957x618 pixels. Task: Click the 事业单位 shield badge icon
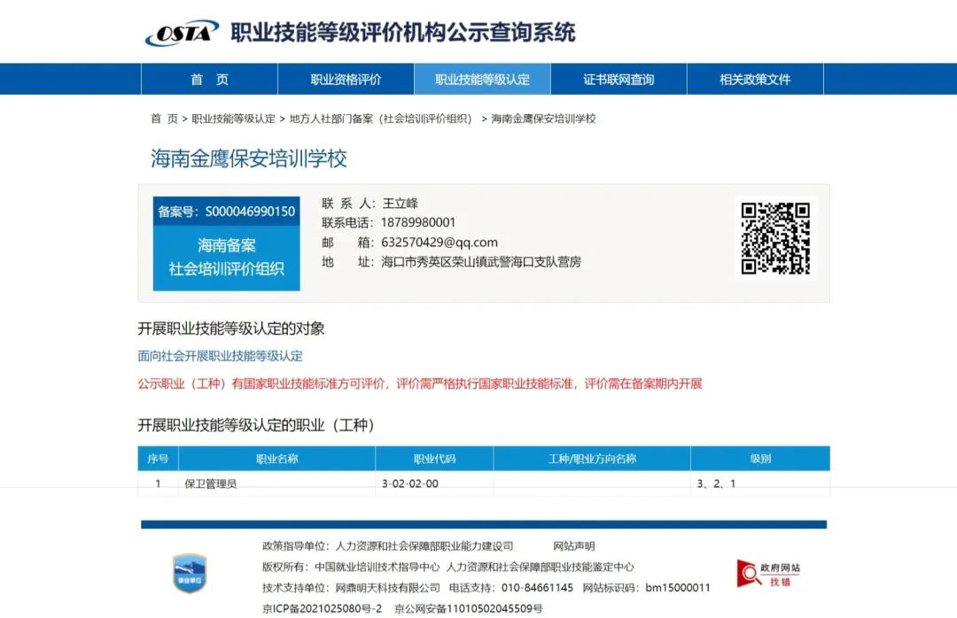pyautogui.click(x=190, y=574)
